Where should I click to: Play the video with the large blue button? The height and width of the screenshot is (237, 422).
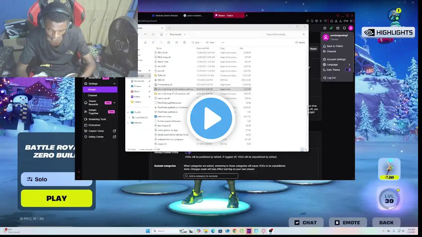(x=211, y=119)
